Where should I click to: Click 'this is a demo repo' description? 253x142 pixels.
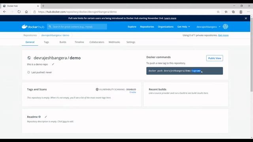[x=38, y=64]
